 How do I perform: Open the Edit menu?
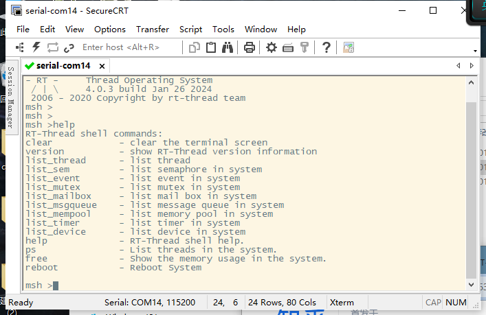47,30
